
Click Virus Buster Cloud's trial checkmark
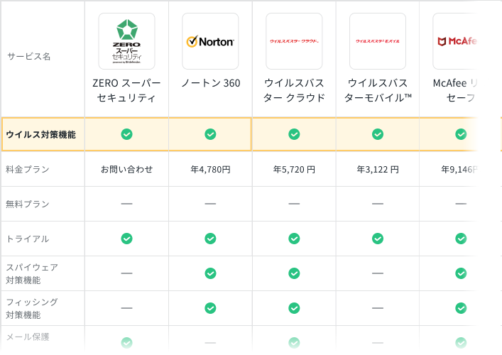click(294, 239)
